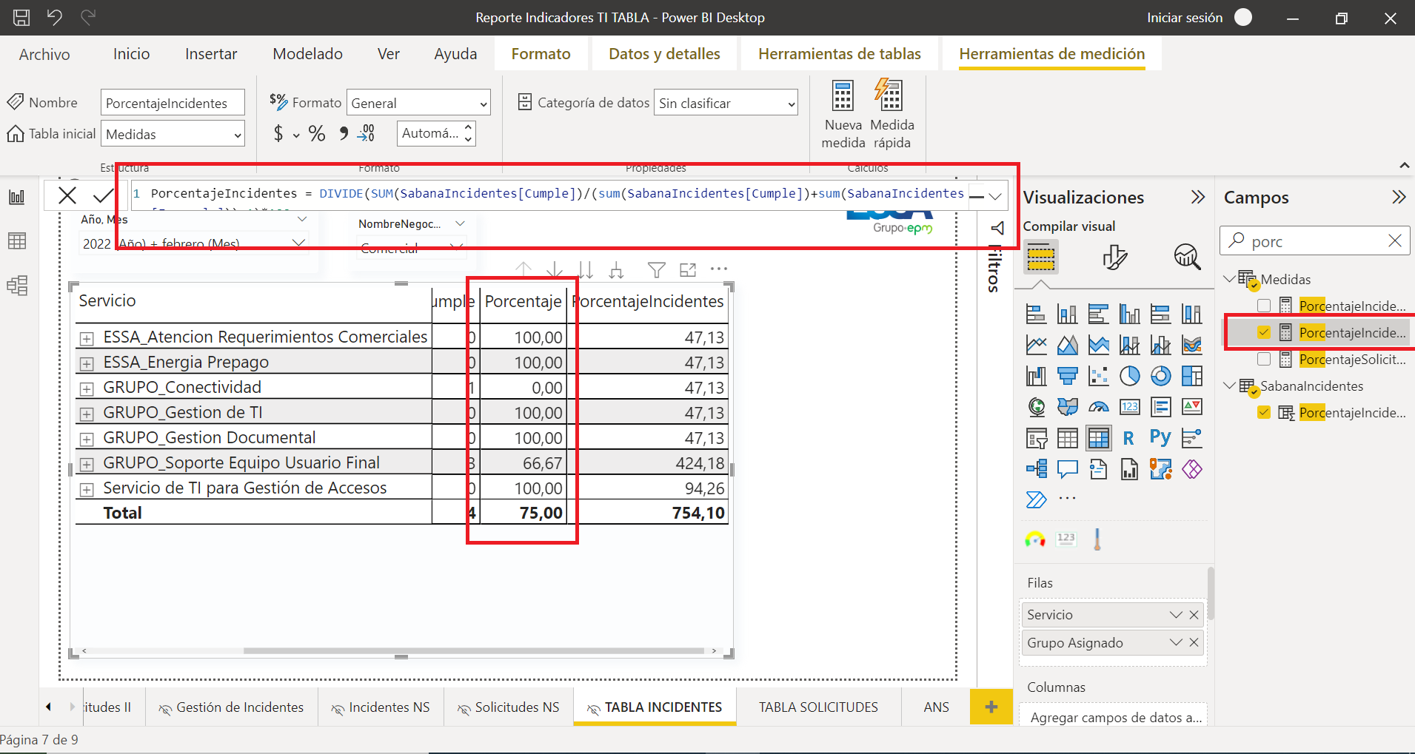1415x754 pixels.
Task: Undo the last action
Action: (54, 17)
